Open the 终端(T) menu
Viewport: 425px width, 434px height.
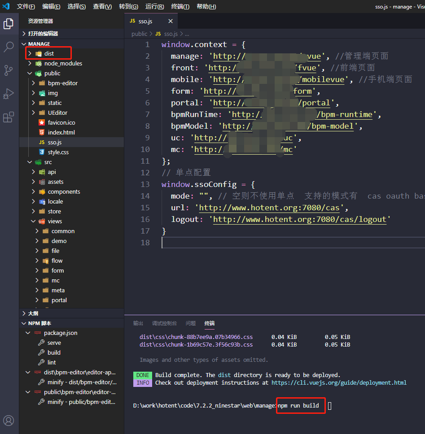click(x=180, y=7)
